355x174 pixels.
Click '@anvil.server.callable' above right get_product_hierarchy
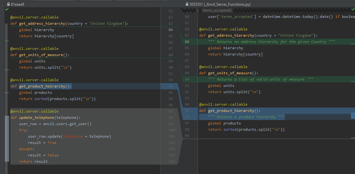[x=223, y=104]
